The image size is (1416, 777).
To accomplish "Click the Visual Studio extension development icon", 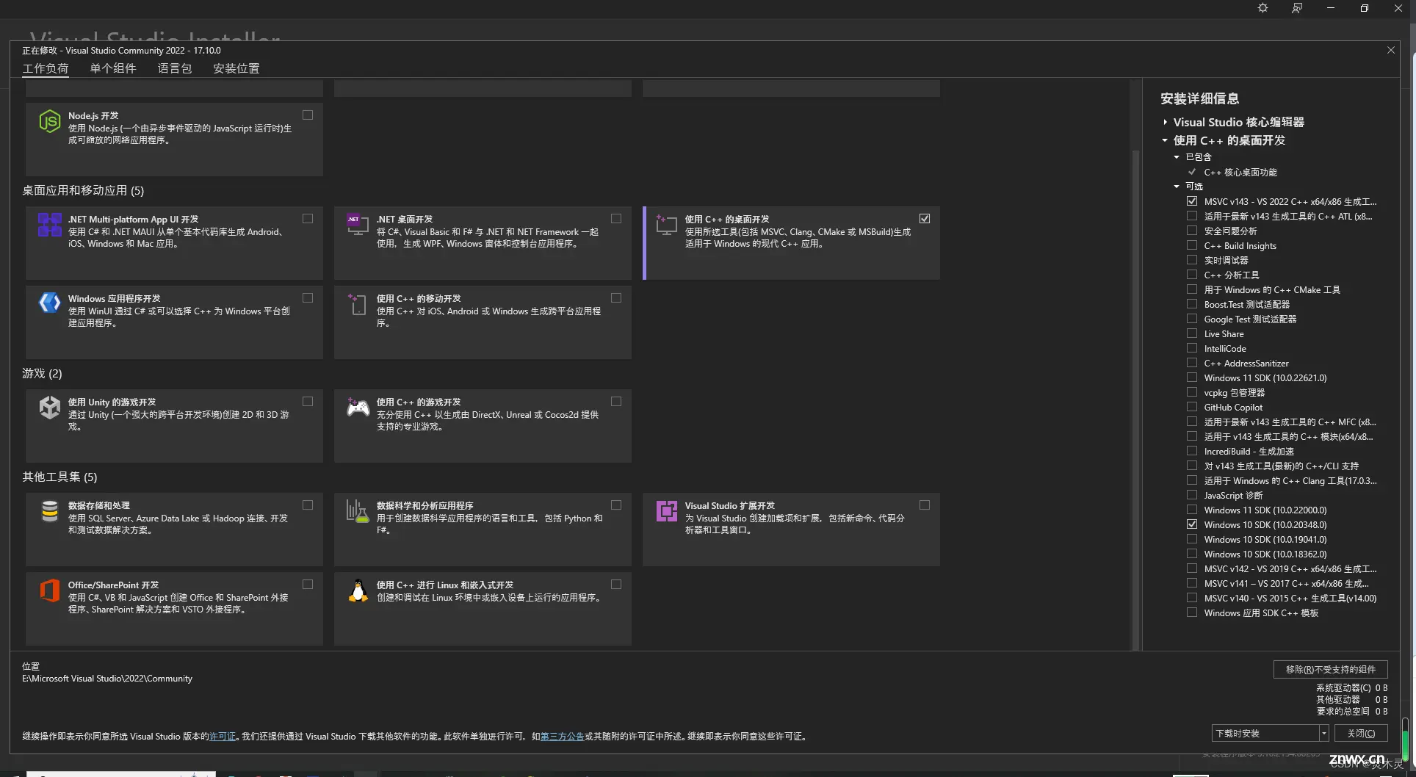I will [666, 510].
